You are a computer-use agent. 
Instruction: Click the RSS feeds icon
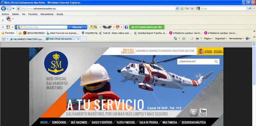(184, 38)
